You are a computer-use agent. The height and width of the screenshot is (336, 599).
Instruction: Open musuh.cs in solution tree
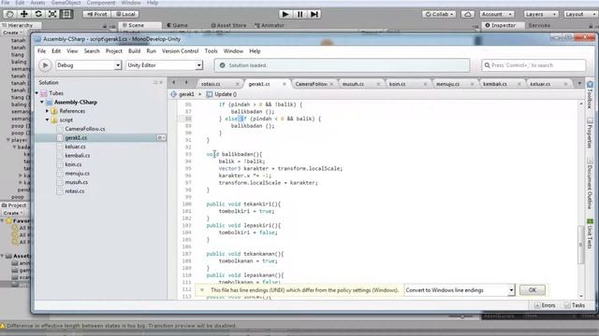pos(77,182)
